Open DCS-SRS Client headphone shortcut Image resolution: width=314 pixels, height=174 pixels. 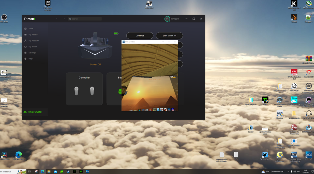tap(309, 115)
